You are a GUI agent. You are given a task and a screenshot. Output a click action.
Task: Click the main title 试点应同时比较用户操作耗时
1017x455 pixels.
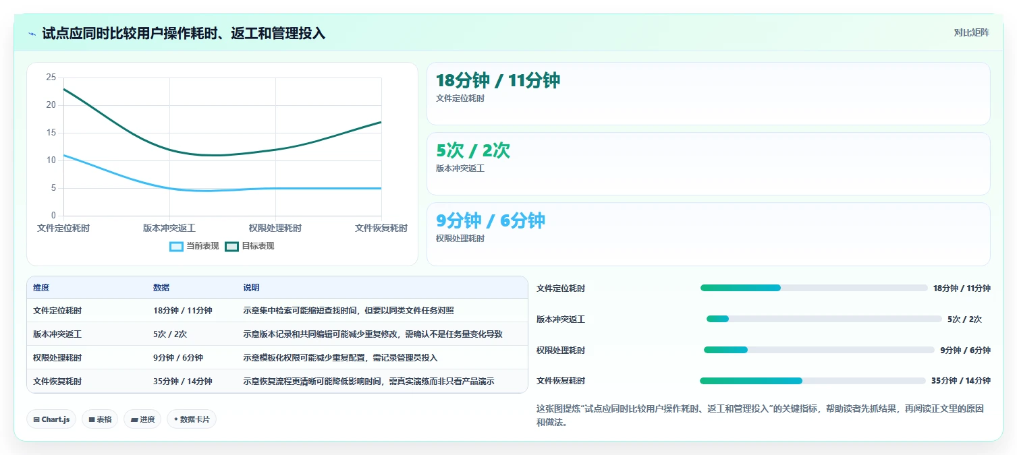(x=184, y=34)
